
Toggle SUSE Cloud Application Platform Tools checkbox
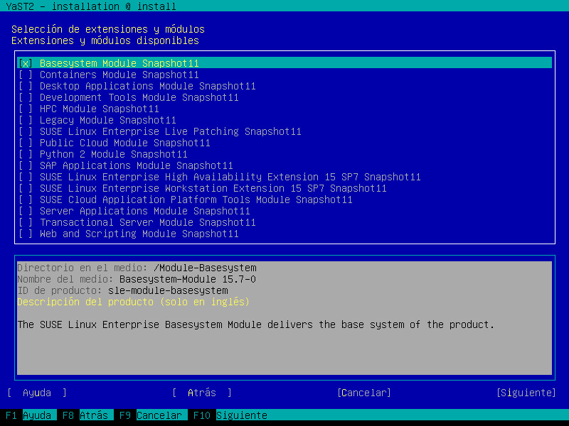26,200
